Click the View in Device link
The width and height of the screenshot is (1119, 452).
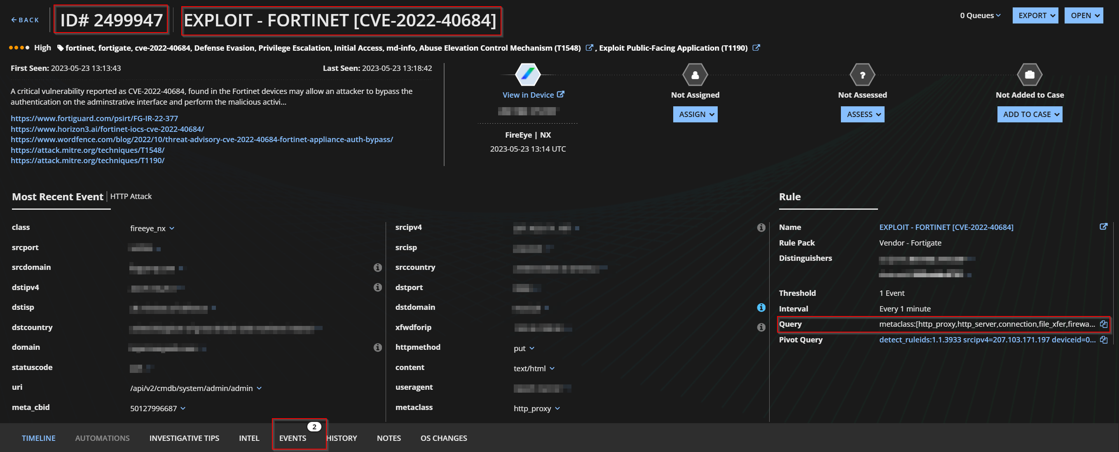pyautogui.click(x=533, y=95)
